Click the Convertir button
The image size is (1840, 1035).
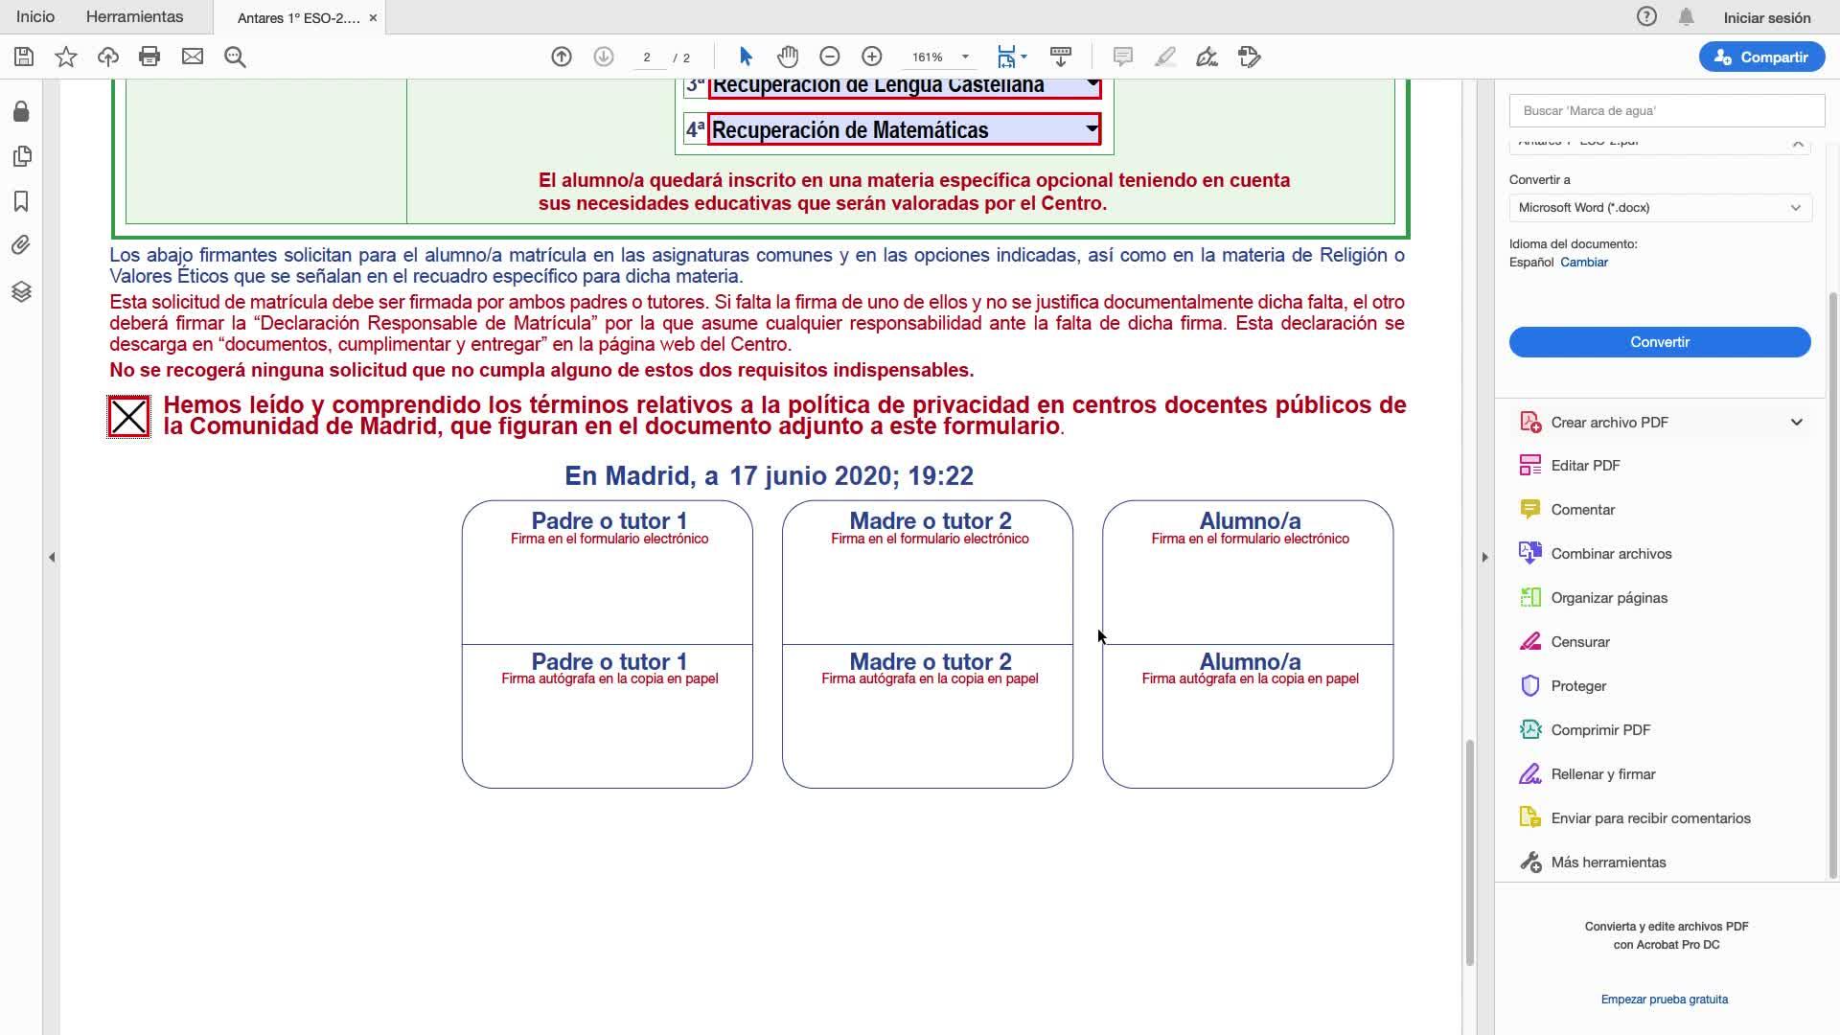[x=1659, y=342]
